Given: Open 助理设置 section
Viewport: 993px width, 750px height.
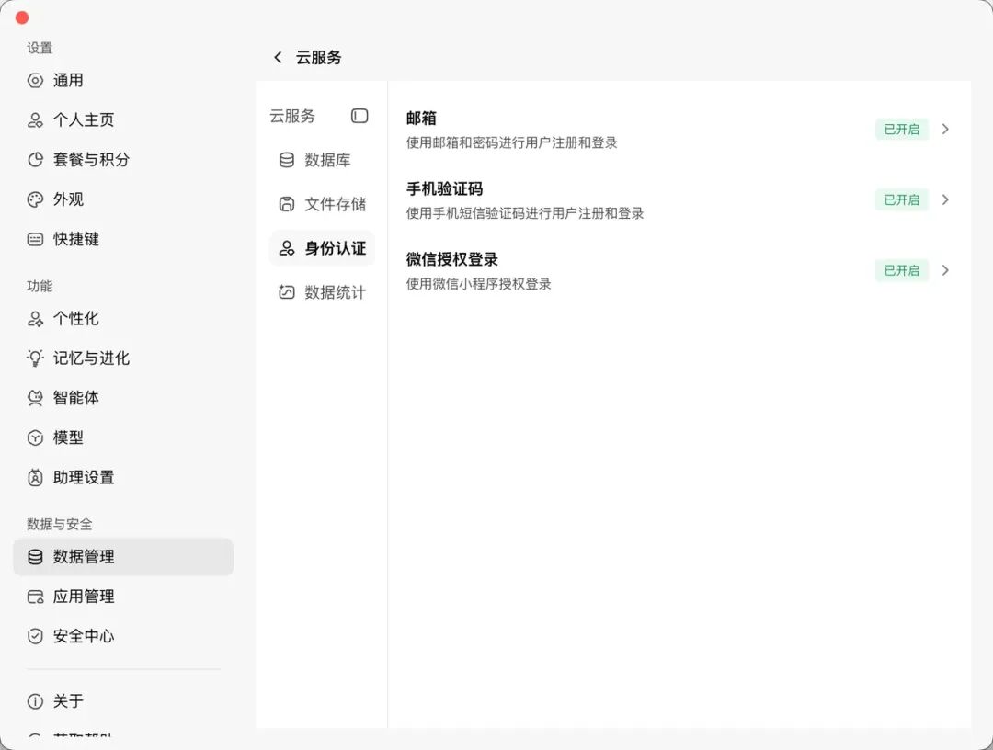Looking at the screenshot, I should pyautogui.click(x=123, y=477).
